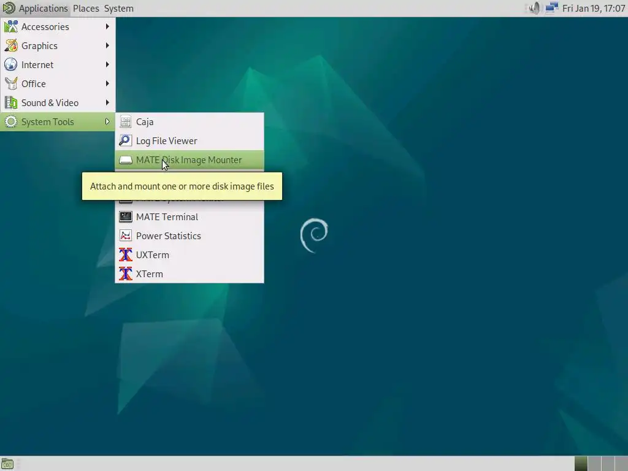The height and width of the screenshot is (471, 628).
Task: Open Log File Viewer
Action: [190, 140]
